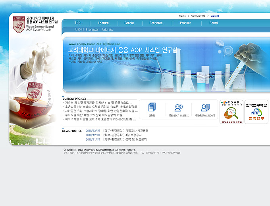
Task: Click the Korea University crest logo
Action: [19, 24]
